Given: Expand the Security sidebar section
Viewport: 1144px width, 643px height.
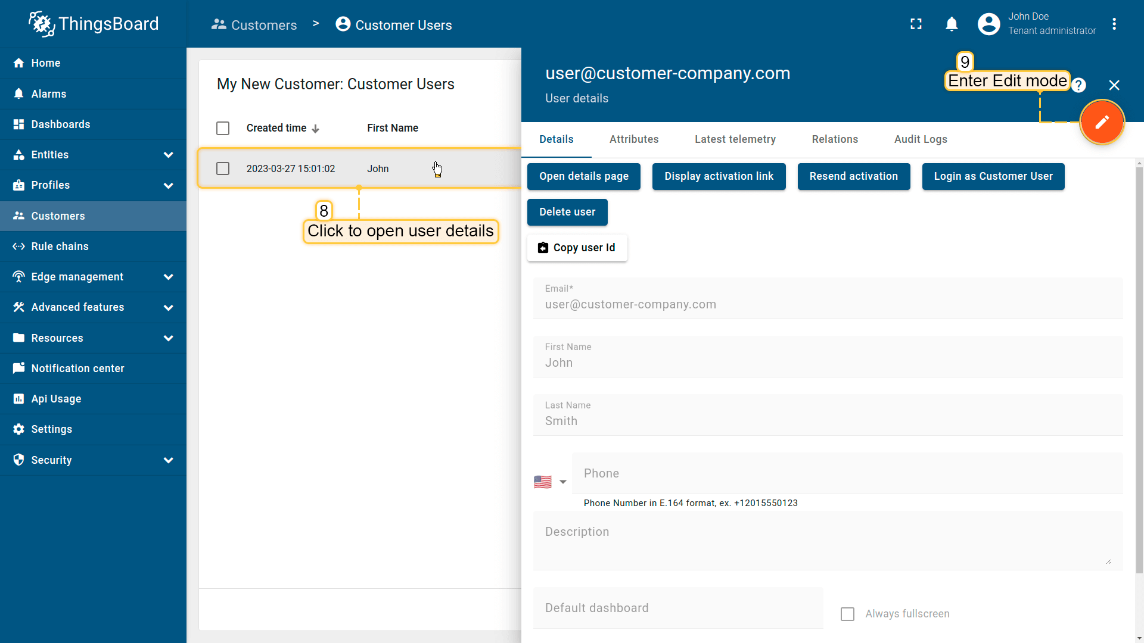Looking at the screenshot, I should tap(169, 460).
